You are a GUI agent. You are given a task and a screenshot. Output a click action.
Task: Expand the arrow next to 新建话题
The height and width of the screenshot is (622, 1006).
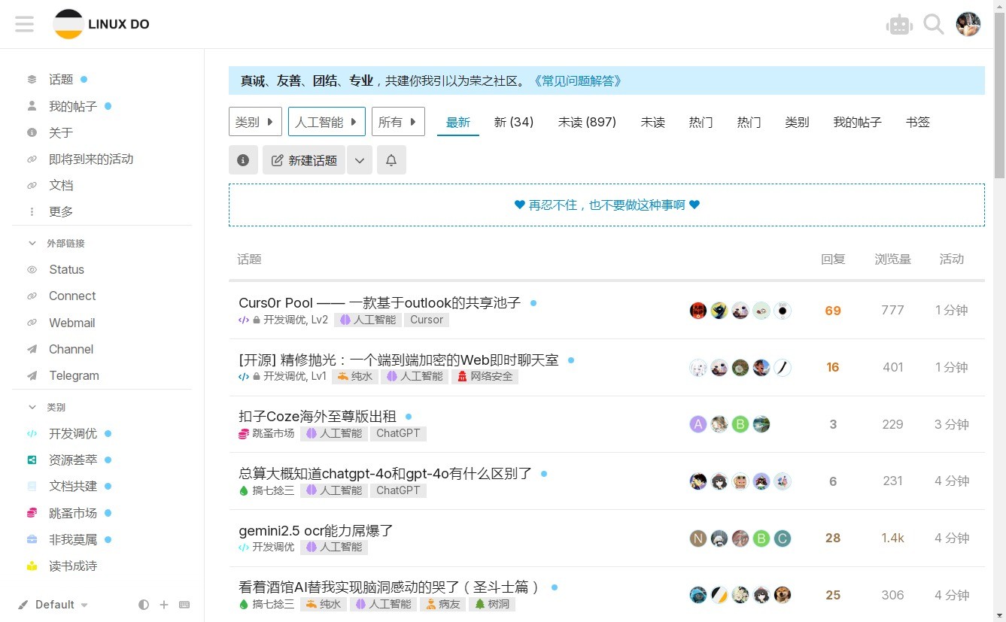(x=360, y=160)
